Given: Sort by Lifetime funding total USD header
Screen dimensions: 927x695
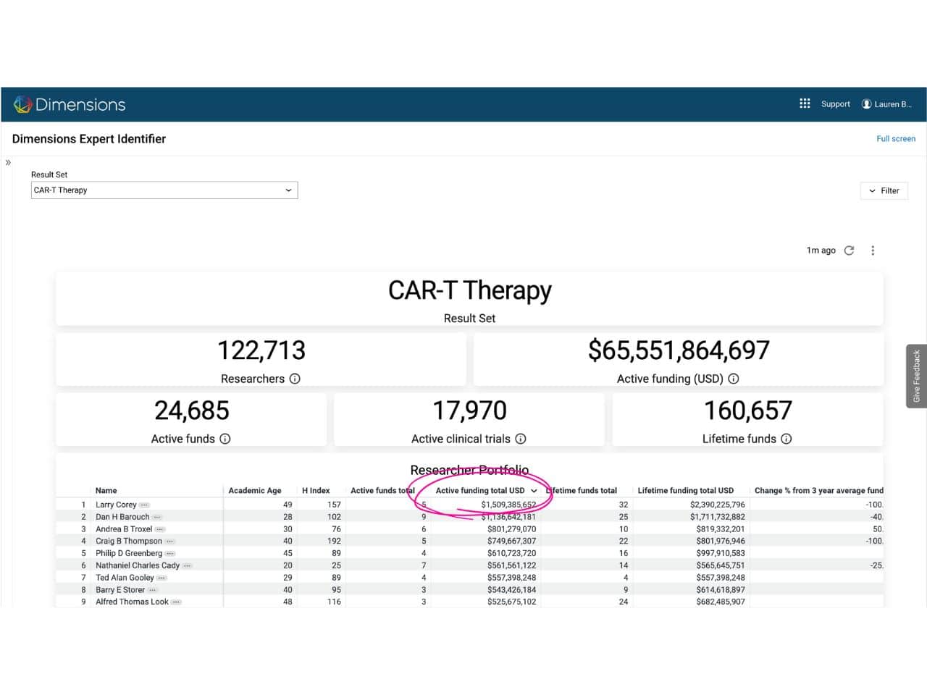Looking at the screenshot, I should pos(685,491).
